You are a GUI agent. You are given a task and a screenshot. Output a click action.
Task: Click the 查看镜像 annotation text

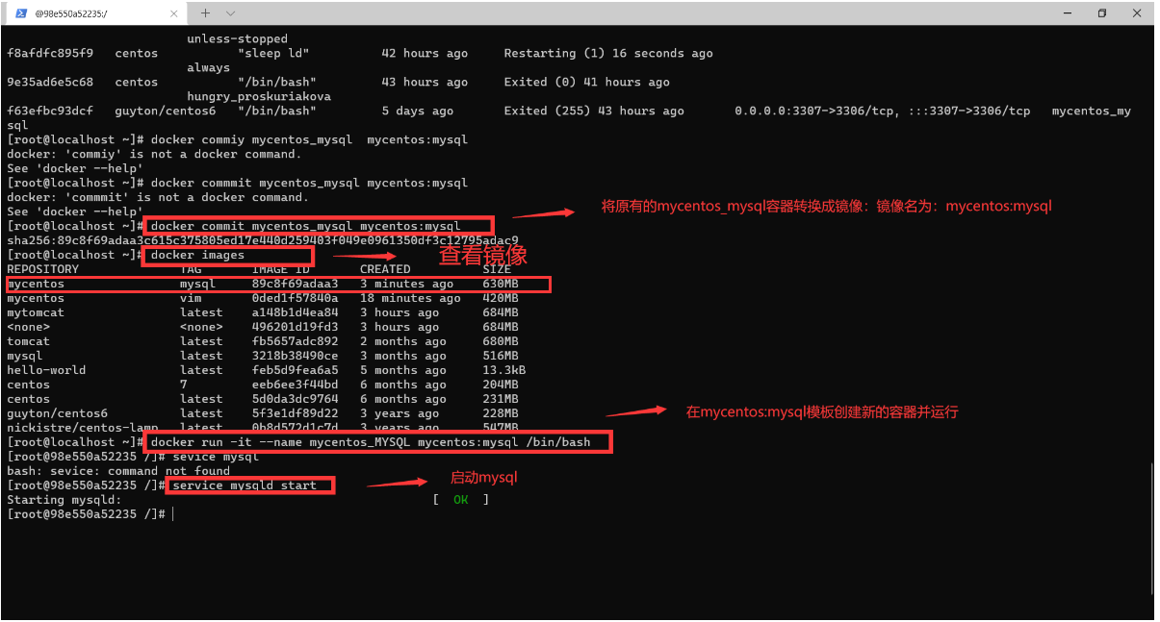click(x=482, y=255)
